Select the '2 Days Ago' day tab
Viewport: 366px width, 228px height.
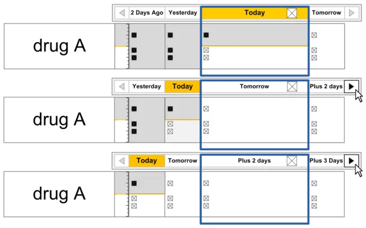pyautogui.click(x=147, y=13)
